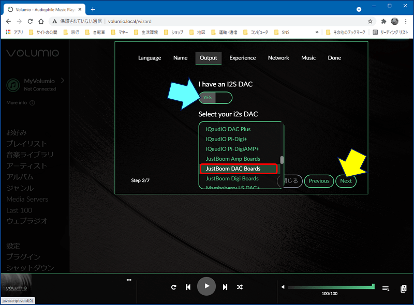Click the address bar URL field
Screen dimensions: 414x305
[x=211, y=21]
